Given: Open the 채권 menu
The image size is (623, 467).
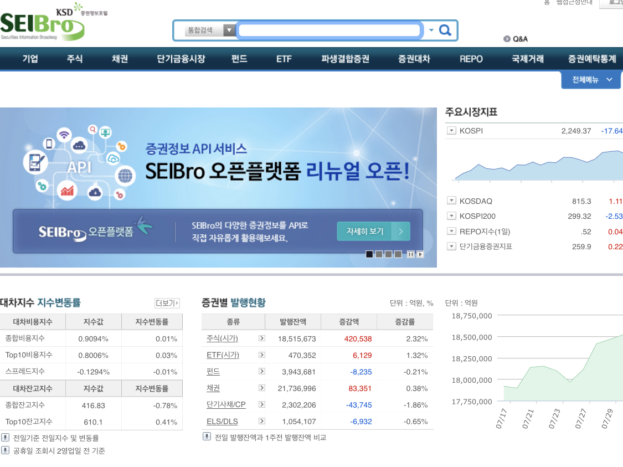Looking at the screenshot, I should pyautogui.click(x=120, y=59).
